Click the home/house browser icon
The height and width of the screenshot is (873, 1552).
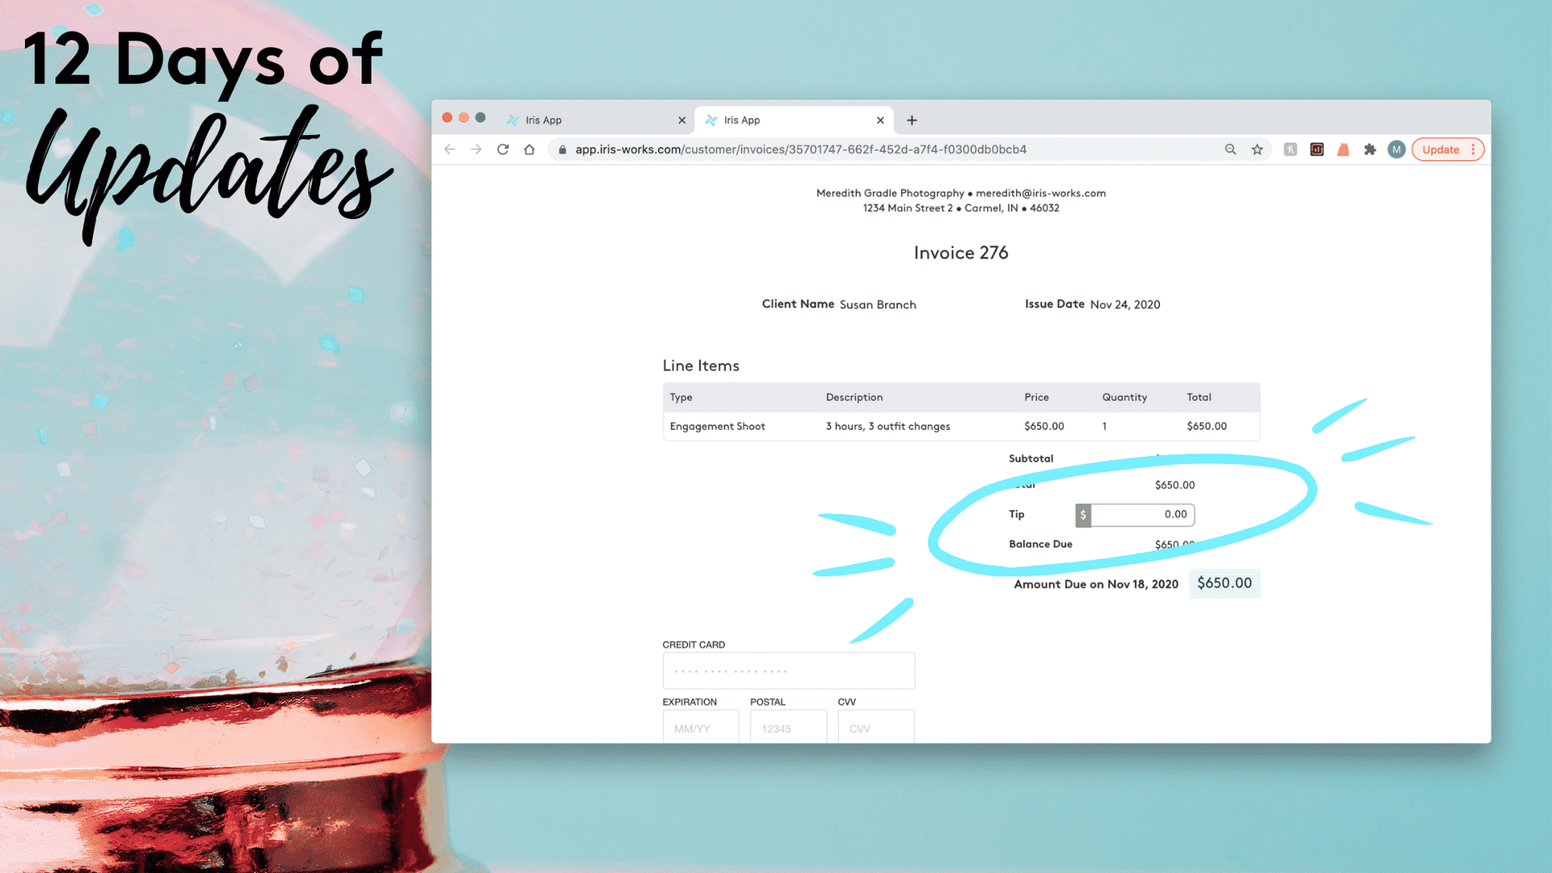tap(529, 150)
